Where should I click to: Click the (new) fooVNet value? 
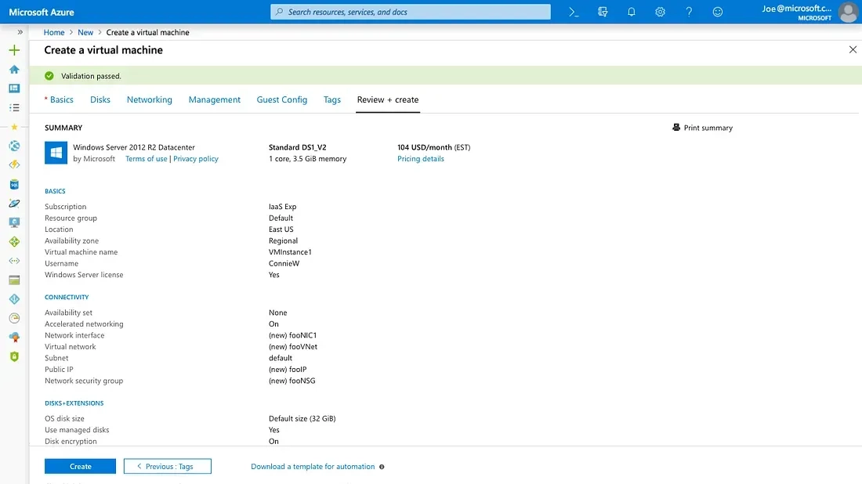[x=293, y=347]
